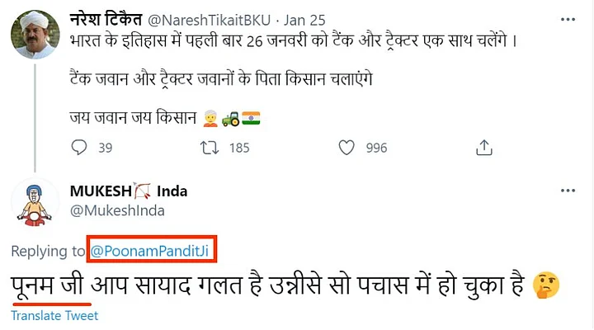
Task: Click Translate Tweet
Action: click(x=54, y=316)
